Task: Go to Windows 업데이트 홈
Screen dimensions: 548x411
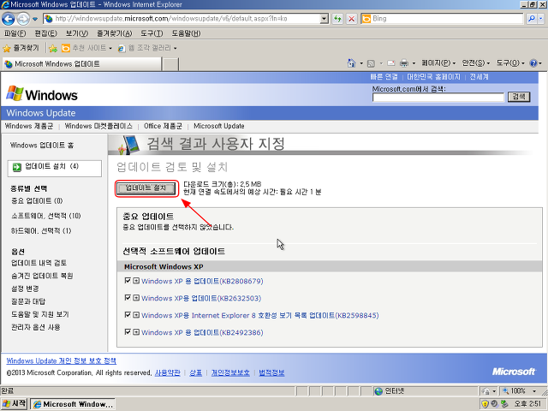Action: point(42,146)
